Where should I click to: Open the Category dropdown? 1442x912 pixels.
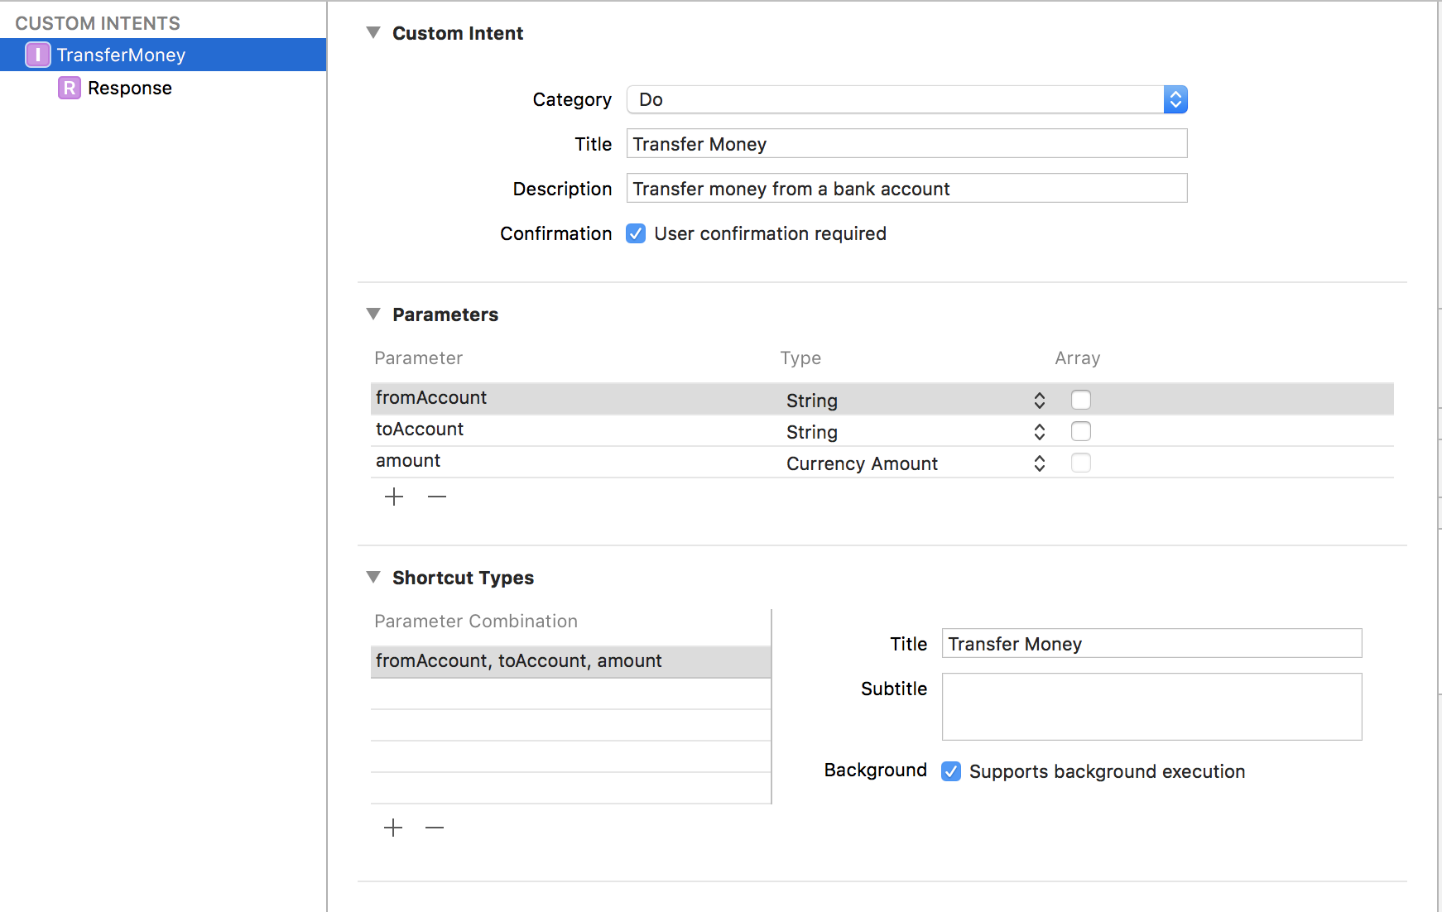click(x=907, y=99)
